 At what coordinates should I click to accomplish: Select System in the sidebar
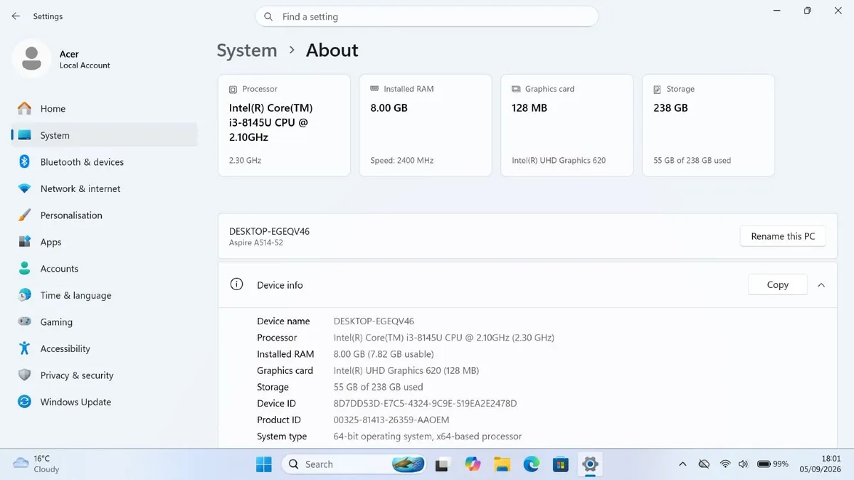coord(105,135)
